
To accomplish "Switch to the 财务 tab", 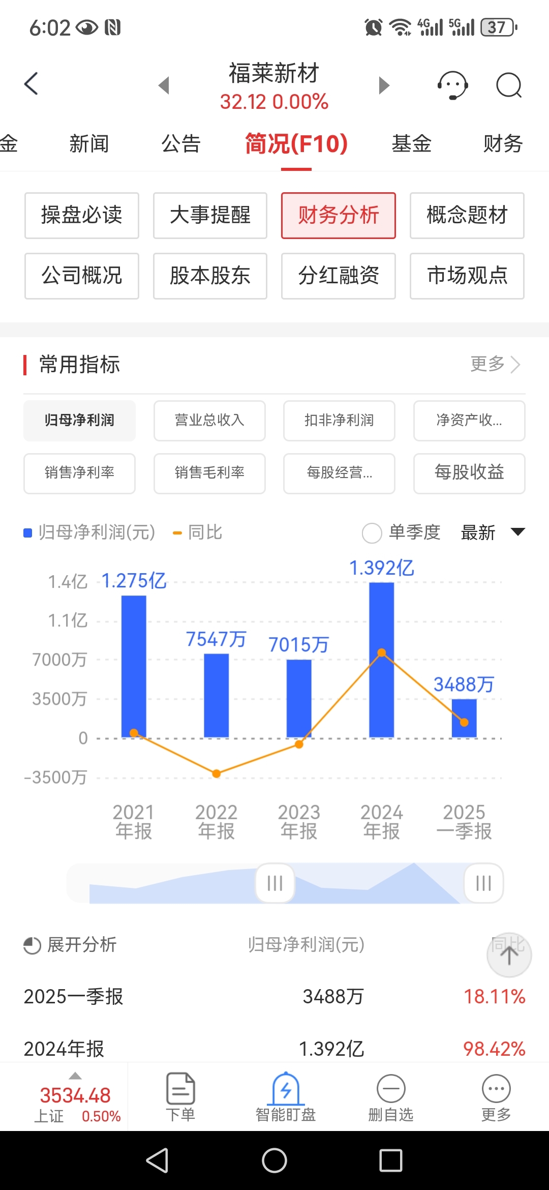I will (x=503, y=144).
